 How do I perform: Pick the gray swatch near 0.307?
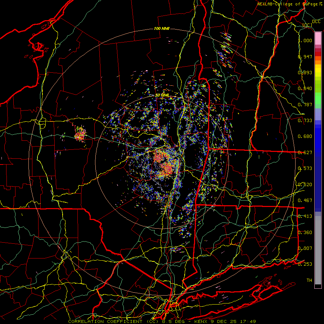tap(318, 250)
